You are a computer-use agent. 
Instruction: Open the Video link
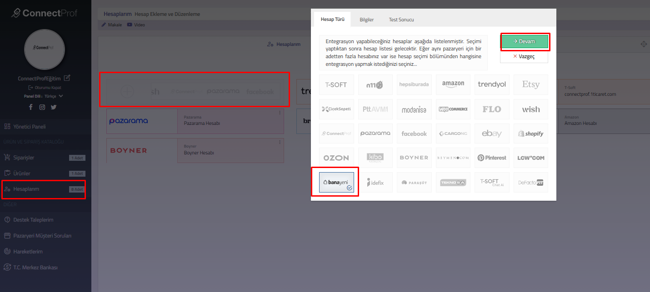pos(136,25)
